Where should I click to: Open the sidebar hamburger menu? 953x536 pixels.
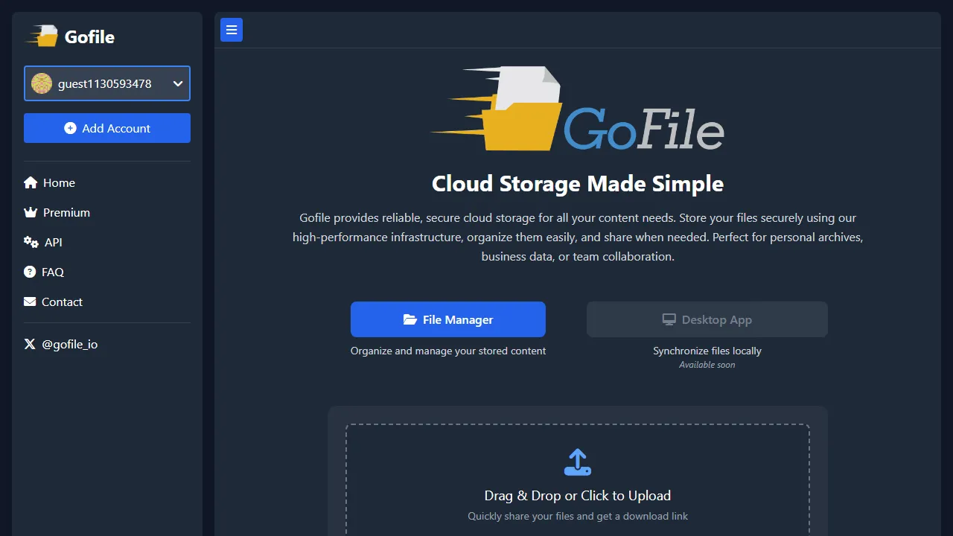(x=231, y=30)
